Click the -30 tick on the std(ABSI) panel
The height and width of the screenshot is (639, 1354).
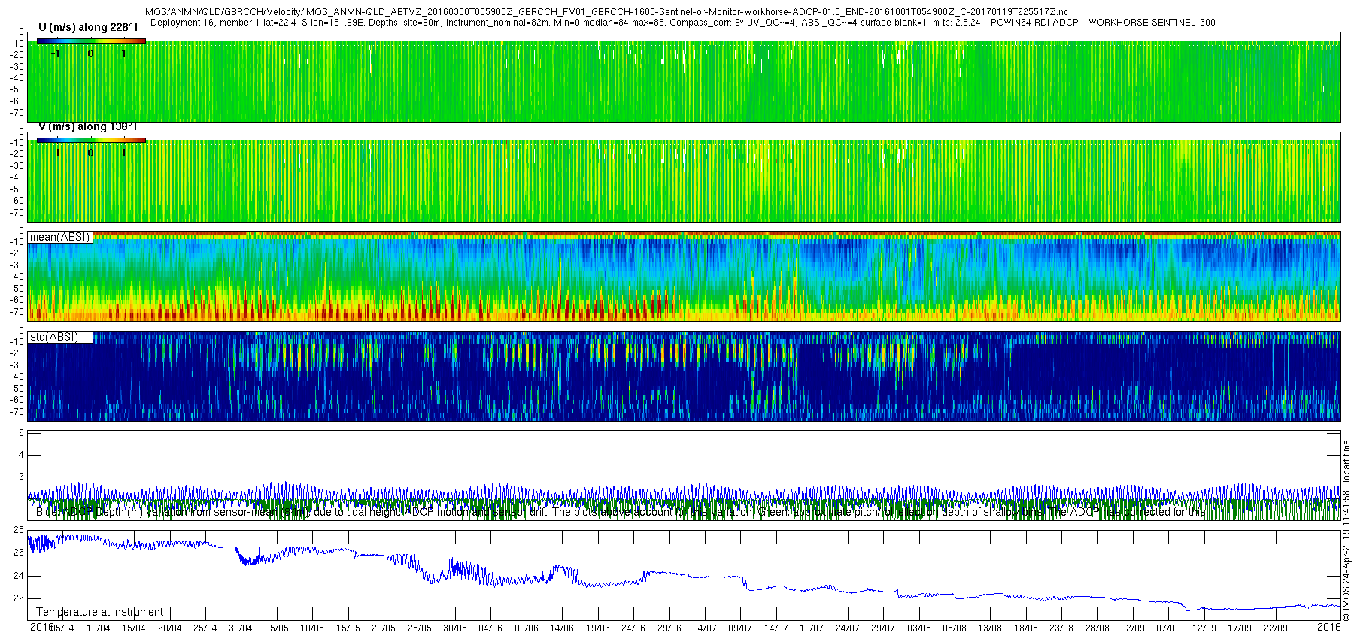tap(16, 365)
